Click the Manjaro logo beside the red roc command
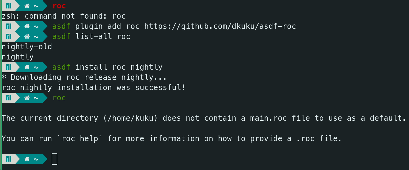 [x=9, y=6]
